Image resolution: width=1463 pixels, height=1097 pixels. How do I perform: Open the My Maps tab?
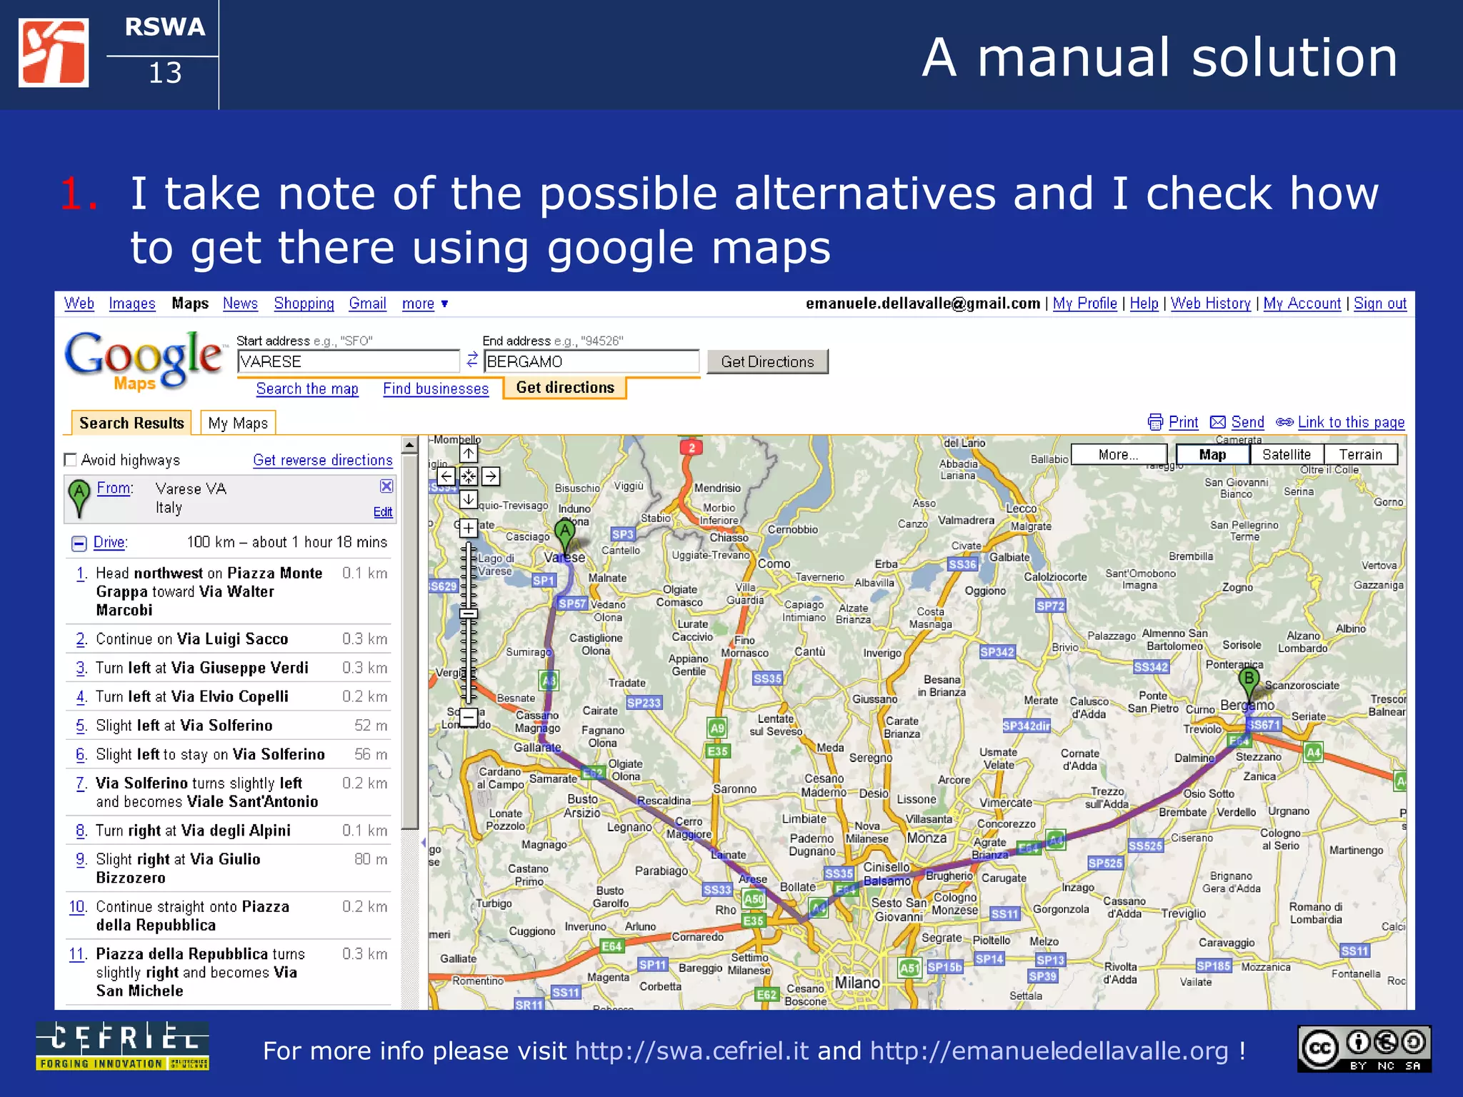click(x=238, y=423)
